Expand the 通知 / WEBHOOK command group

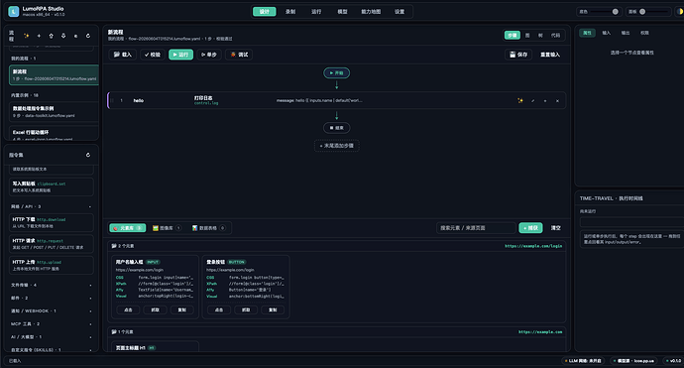pos(51,310)
